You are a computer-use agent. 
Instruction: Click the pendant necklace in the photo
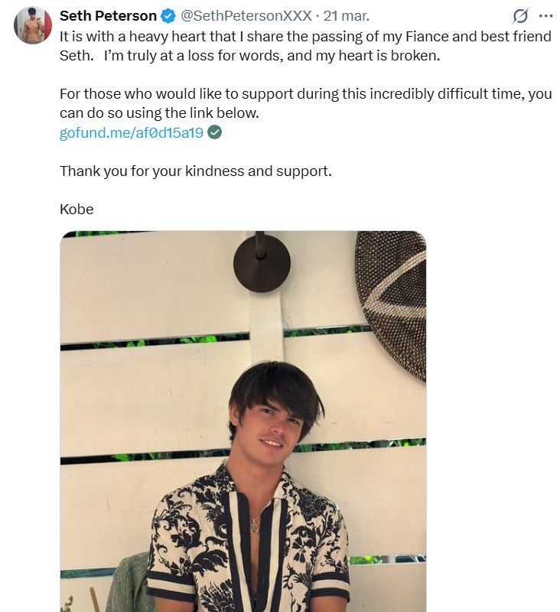[255, 524]
